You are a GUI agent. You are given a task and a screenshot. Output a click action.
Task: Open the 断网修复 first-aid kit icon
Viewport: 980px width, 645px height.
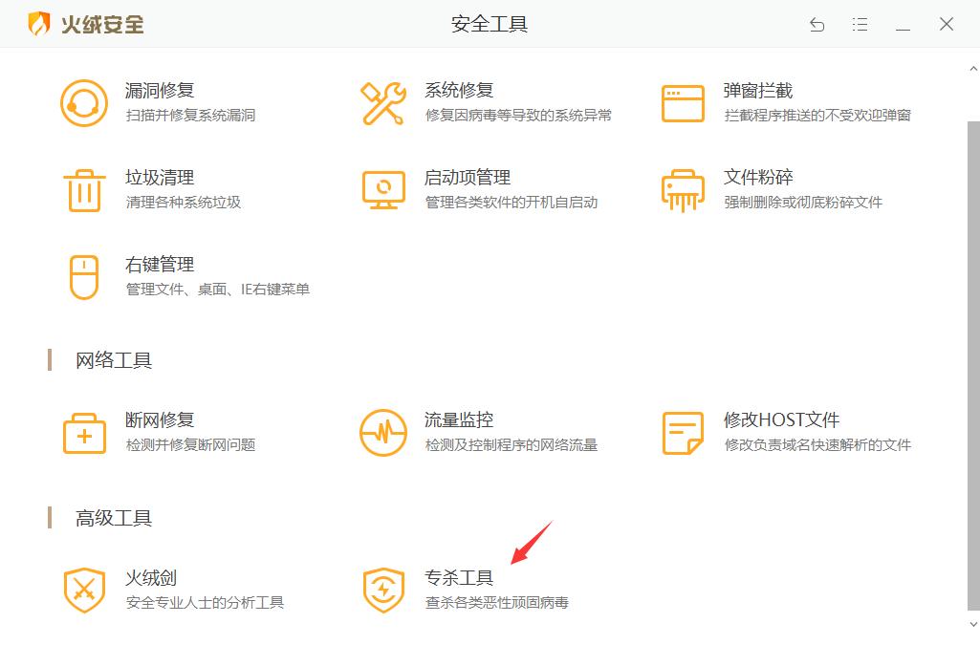click(84, 432)
